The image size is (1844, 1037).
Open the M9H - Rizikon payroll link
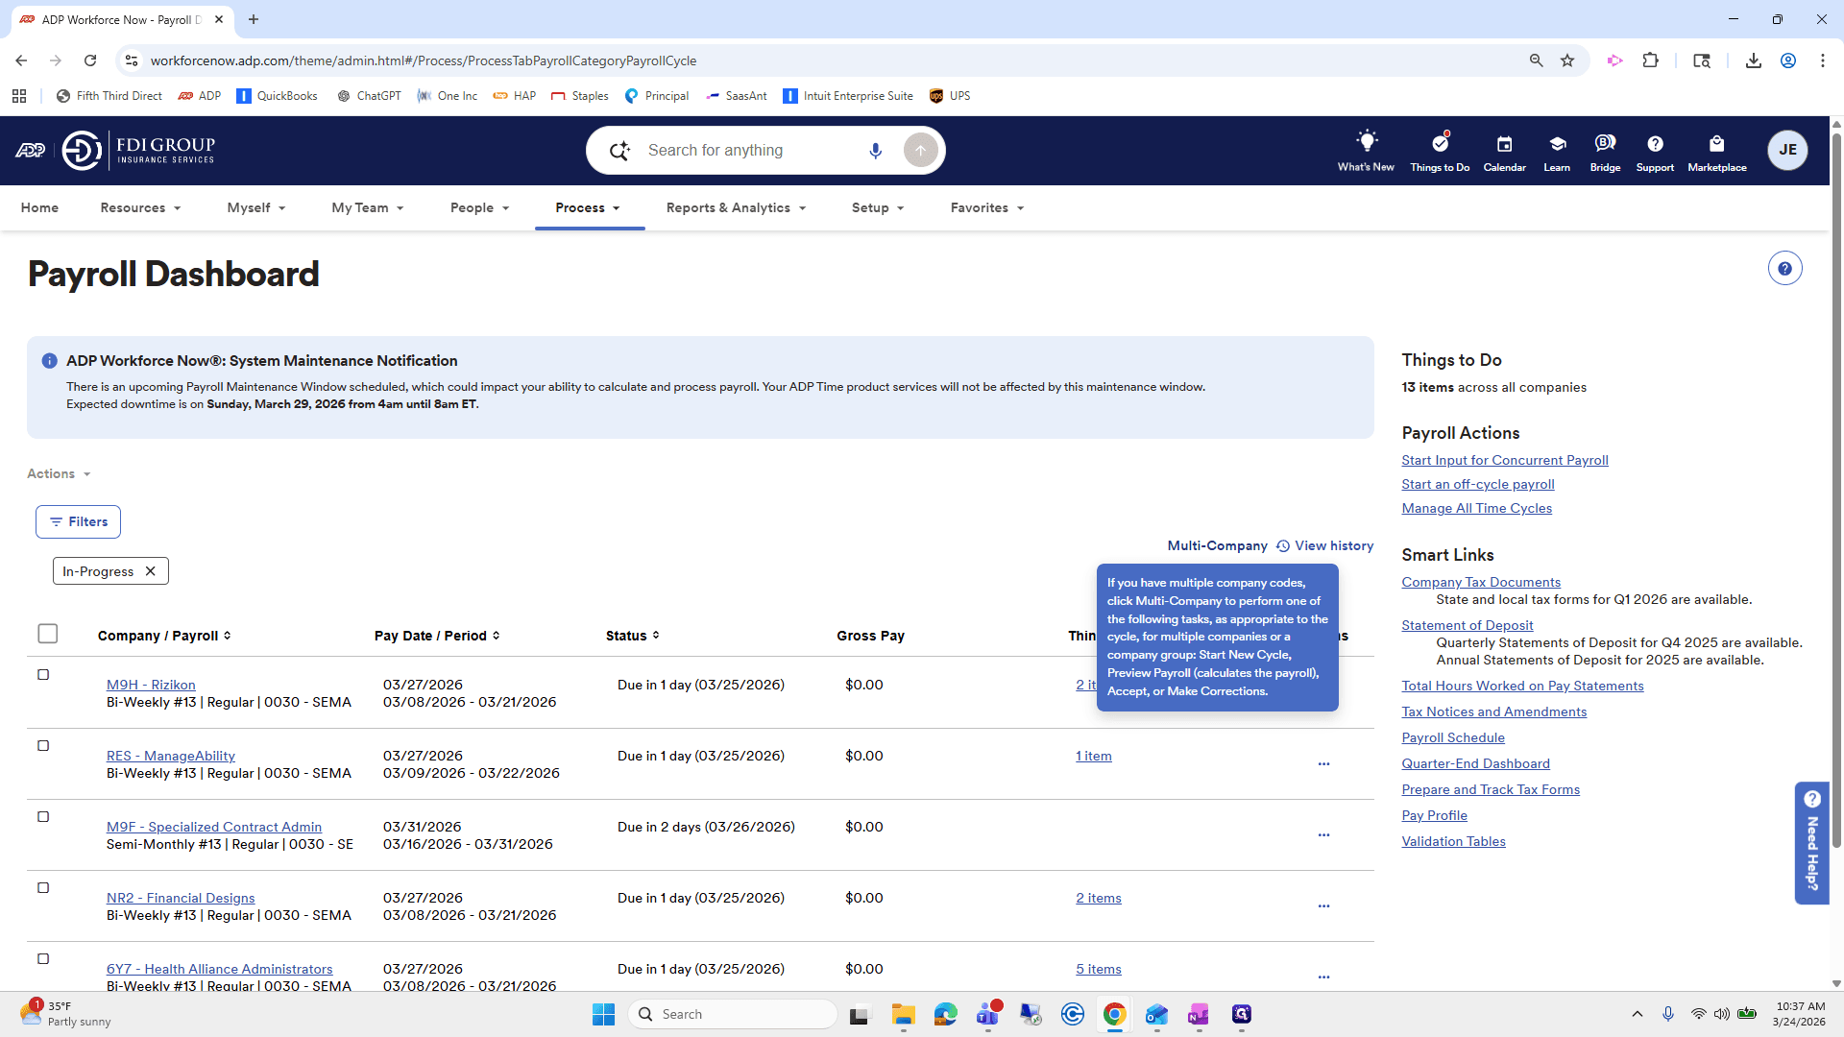click(151, 685)
